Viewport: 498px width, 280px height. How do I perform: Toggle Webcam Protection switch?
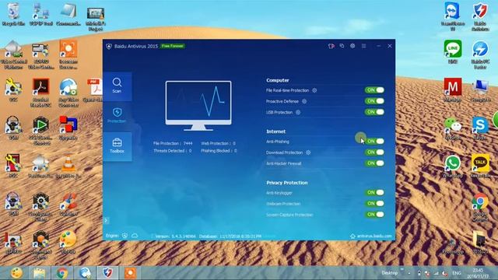[x=374, y=204]
